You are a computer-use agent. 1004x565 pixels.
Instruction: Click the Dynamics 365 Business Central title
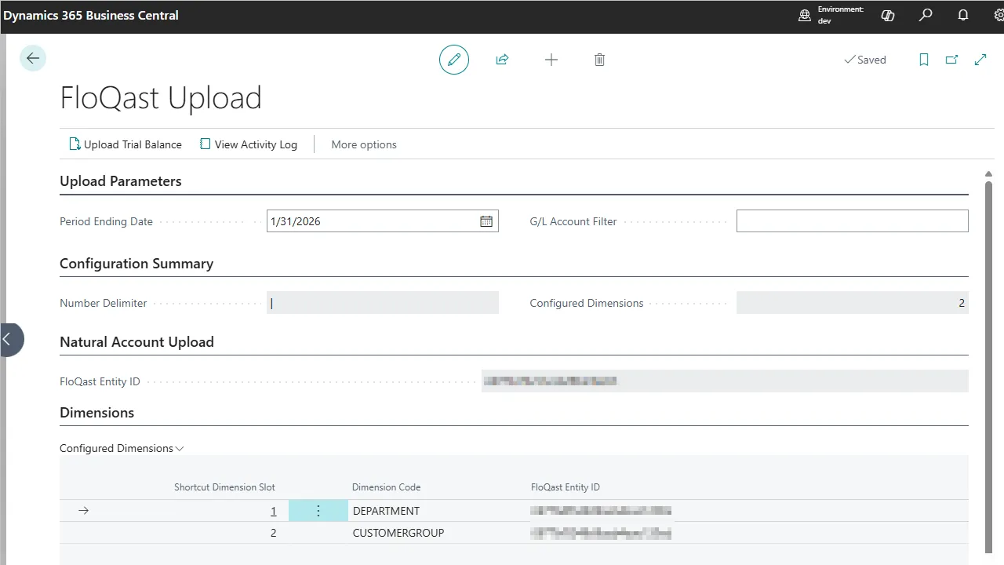tap(91, 15)
